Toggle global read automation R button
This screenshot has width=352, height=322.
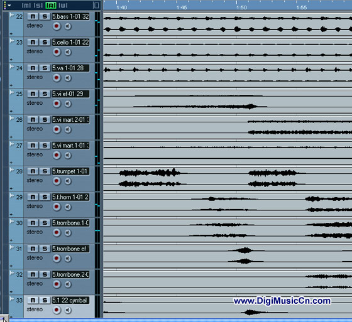pos(51,6)
